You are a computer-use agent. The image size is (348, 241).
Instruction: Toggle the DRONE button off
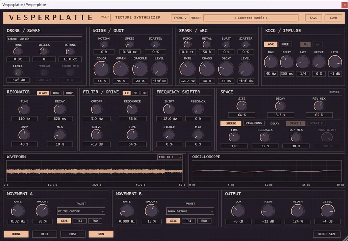pos(16,234)
